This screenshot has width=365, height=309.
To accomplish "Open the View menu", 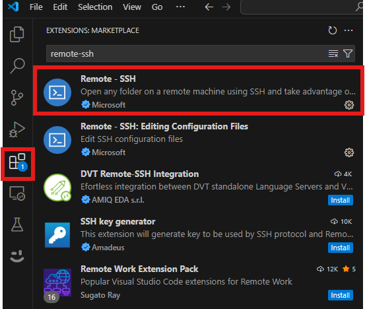I will [132, 7].
